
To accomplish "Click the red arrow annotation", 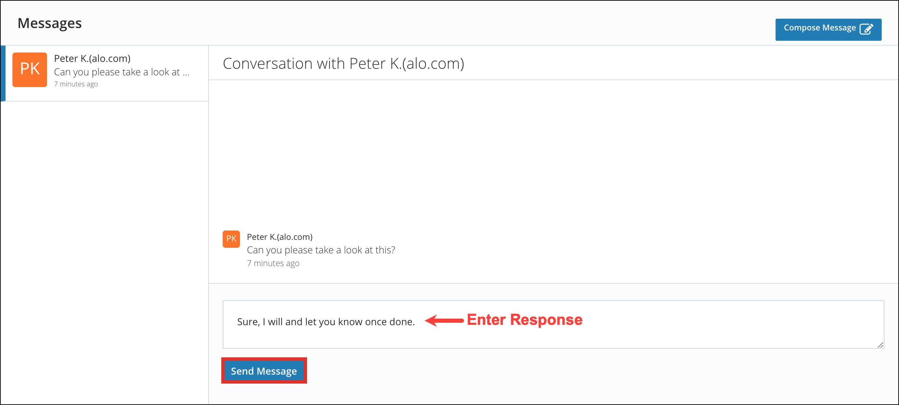I will 444,321.
